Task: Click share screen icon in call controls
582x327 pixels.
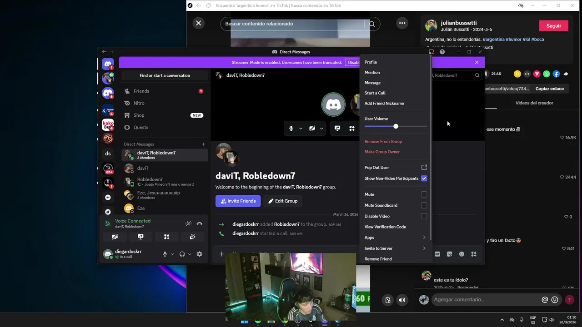Action: click(337, 129)
